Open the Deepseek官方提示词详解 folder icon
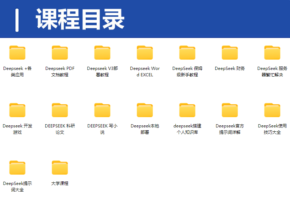 (230, 110)
